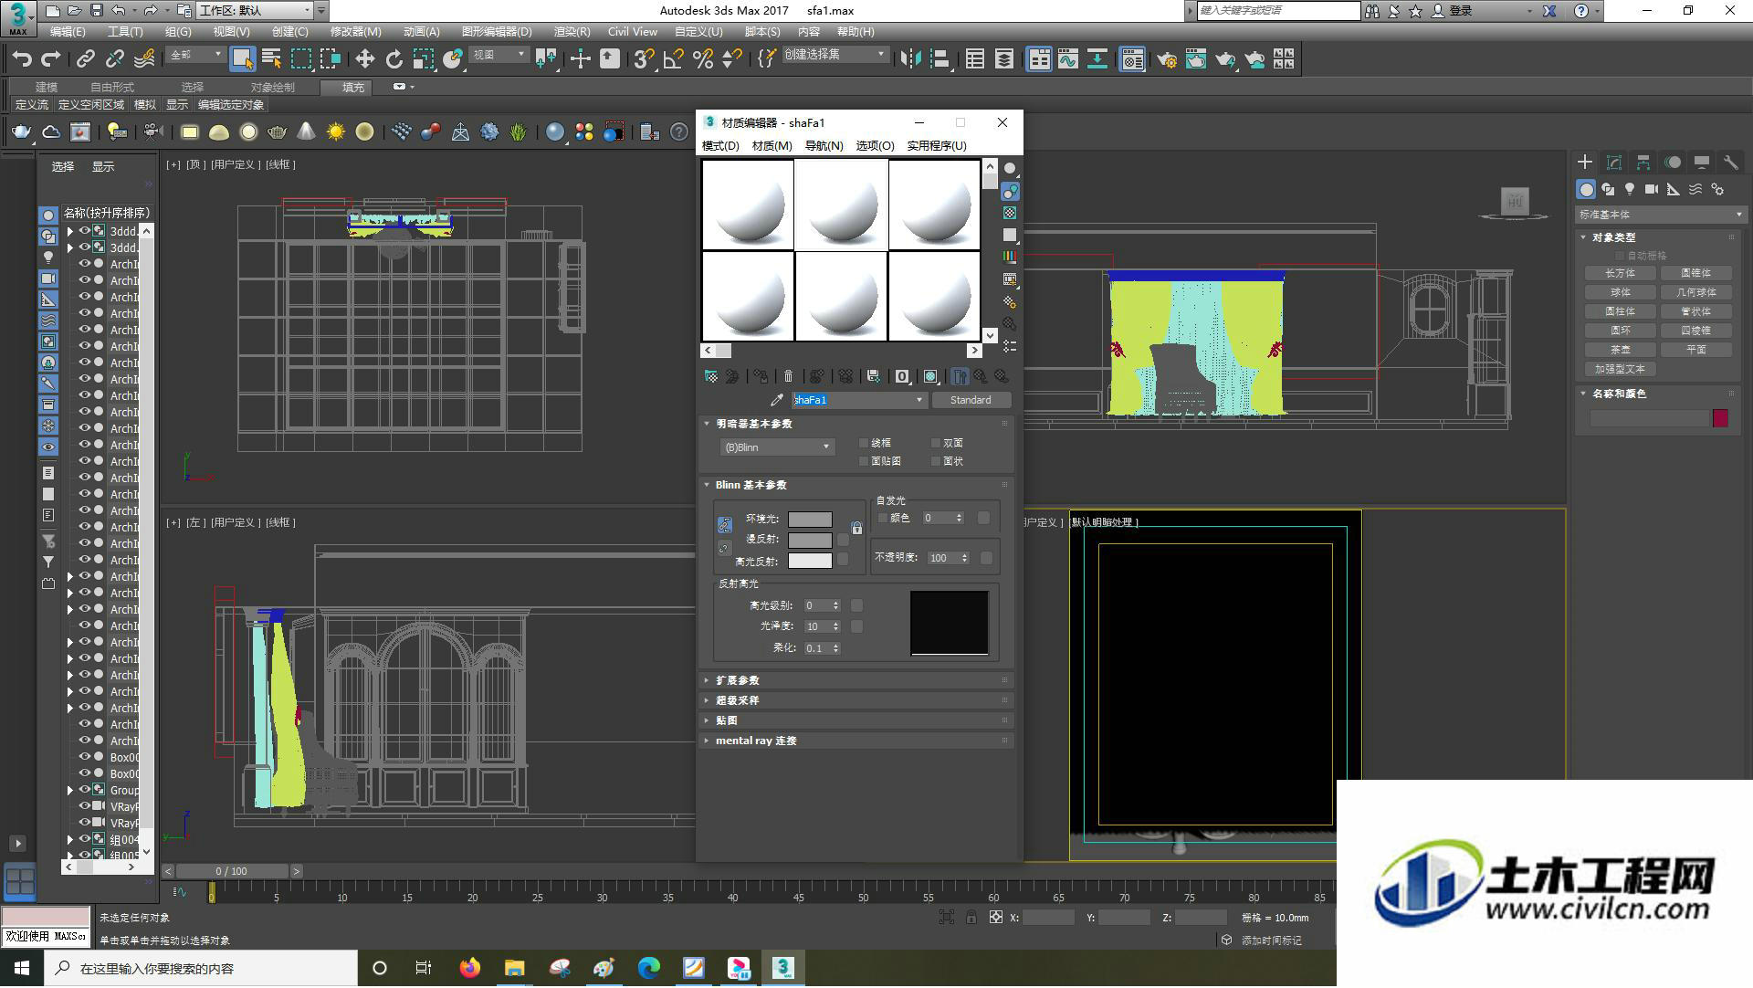Click the Standard material type button
The height and width of the screenshot is (988, 1753).
point(971,400)
